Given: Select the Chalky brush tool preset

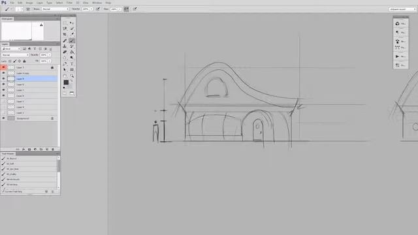Looking at the screenshot, I should coord(29,174).
